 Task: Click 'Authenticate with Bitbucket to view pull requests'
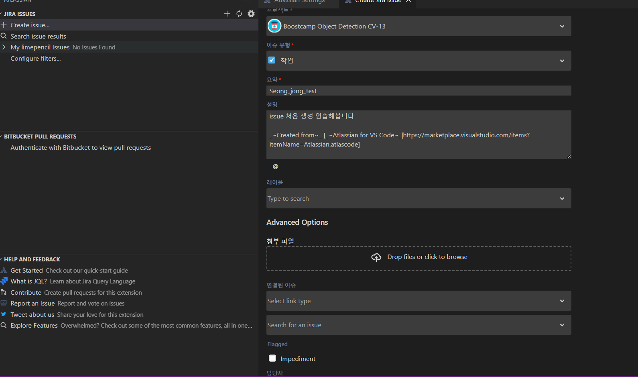pyautogui.click(x=81, y=147)
